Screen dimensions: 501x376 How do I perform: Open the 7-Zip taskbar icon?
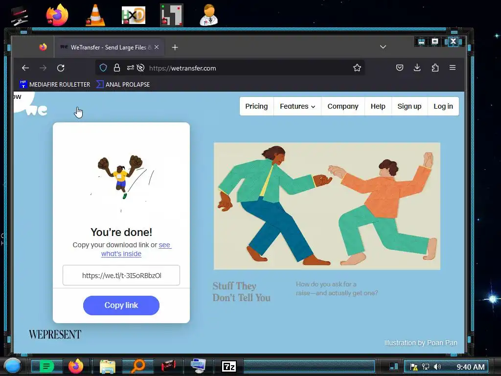(229, 366)
